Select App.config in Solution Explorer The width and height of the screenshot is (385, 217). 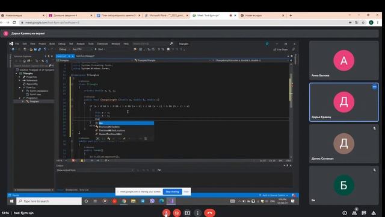coord(32,84)
